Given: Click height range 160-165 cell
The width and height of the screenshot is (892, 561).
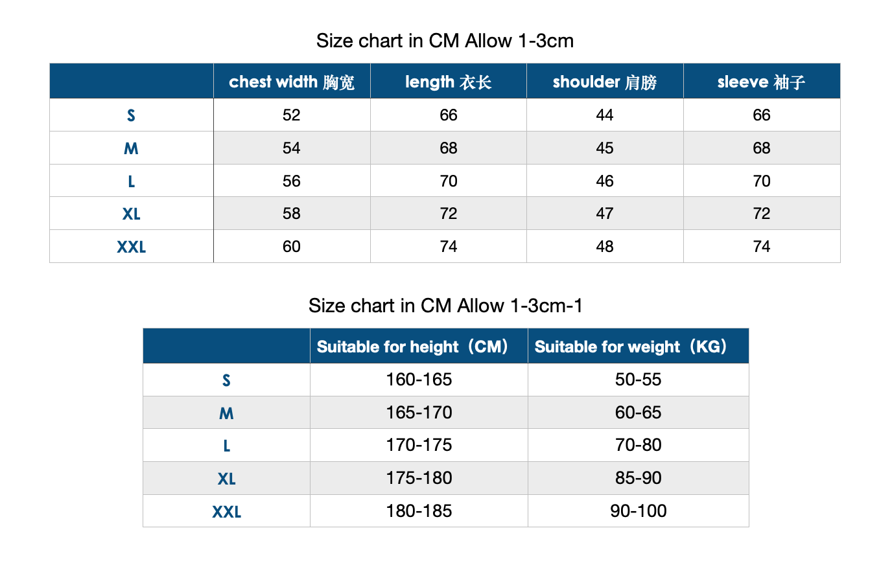Looking at the screenshot, I should [419, 380].
